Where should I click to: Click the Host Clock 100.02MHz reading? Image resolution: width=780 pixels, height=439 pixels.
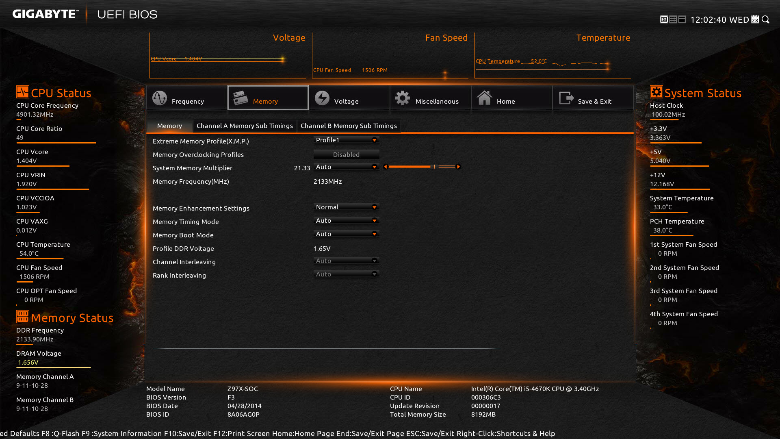pos(668,115)
